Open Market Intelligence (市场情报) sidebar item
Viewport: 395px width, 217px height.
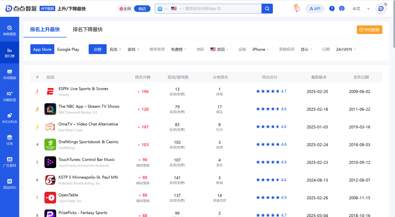click(10, 75)
